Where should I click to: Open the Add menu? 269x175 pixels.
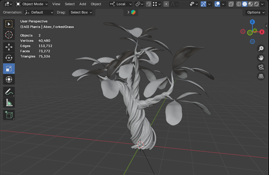pos(82,4)
